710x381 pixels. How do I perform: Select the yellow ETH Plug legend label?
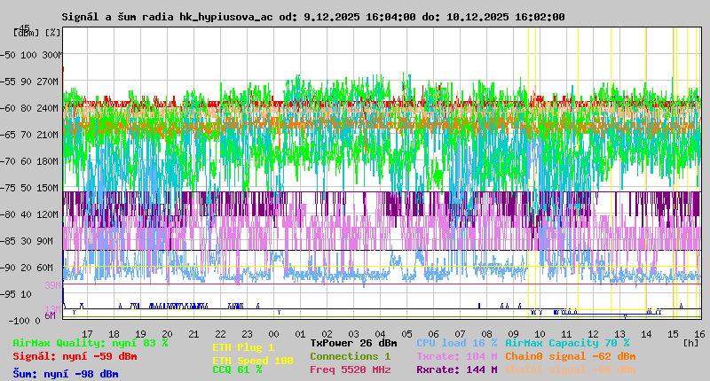[243, 348]
